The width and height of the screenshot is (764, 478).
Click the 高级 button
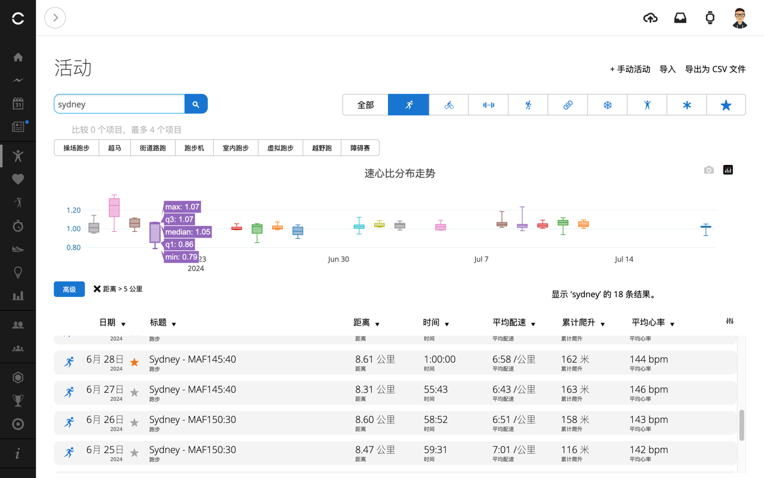69,289
